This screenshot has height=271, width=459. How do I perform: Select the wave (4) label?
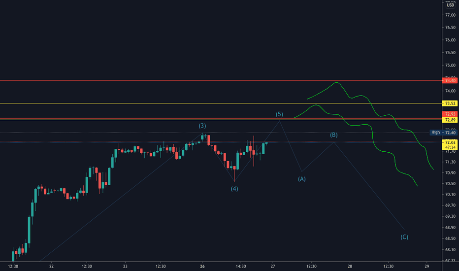pos(234,189)
